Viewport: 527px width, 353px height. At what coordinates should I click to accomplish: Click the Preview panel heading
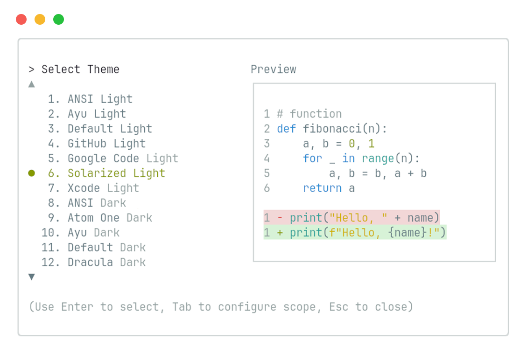[274, 69]
